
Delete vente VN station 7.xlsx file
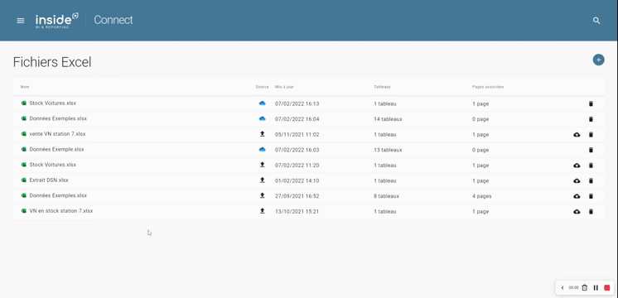click(591, 135)
